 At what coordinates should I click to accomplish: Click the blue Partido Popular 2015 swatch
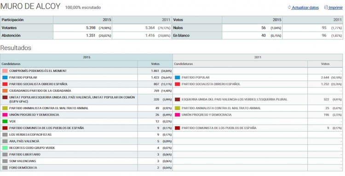tap(5, 77)
